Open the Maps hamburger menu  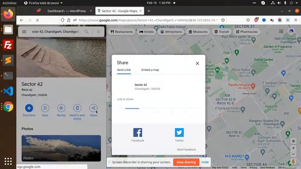pyautogui.click(x=24, y=31)
